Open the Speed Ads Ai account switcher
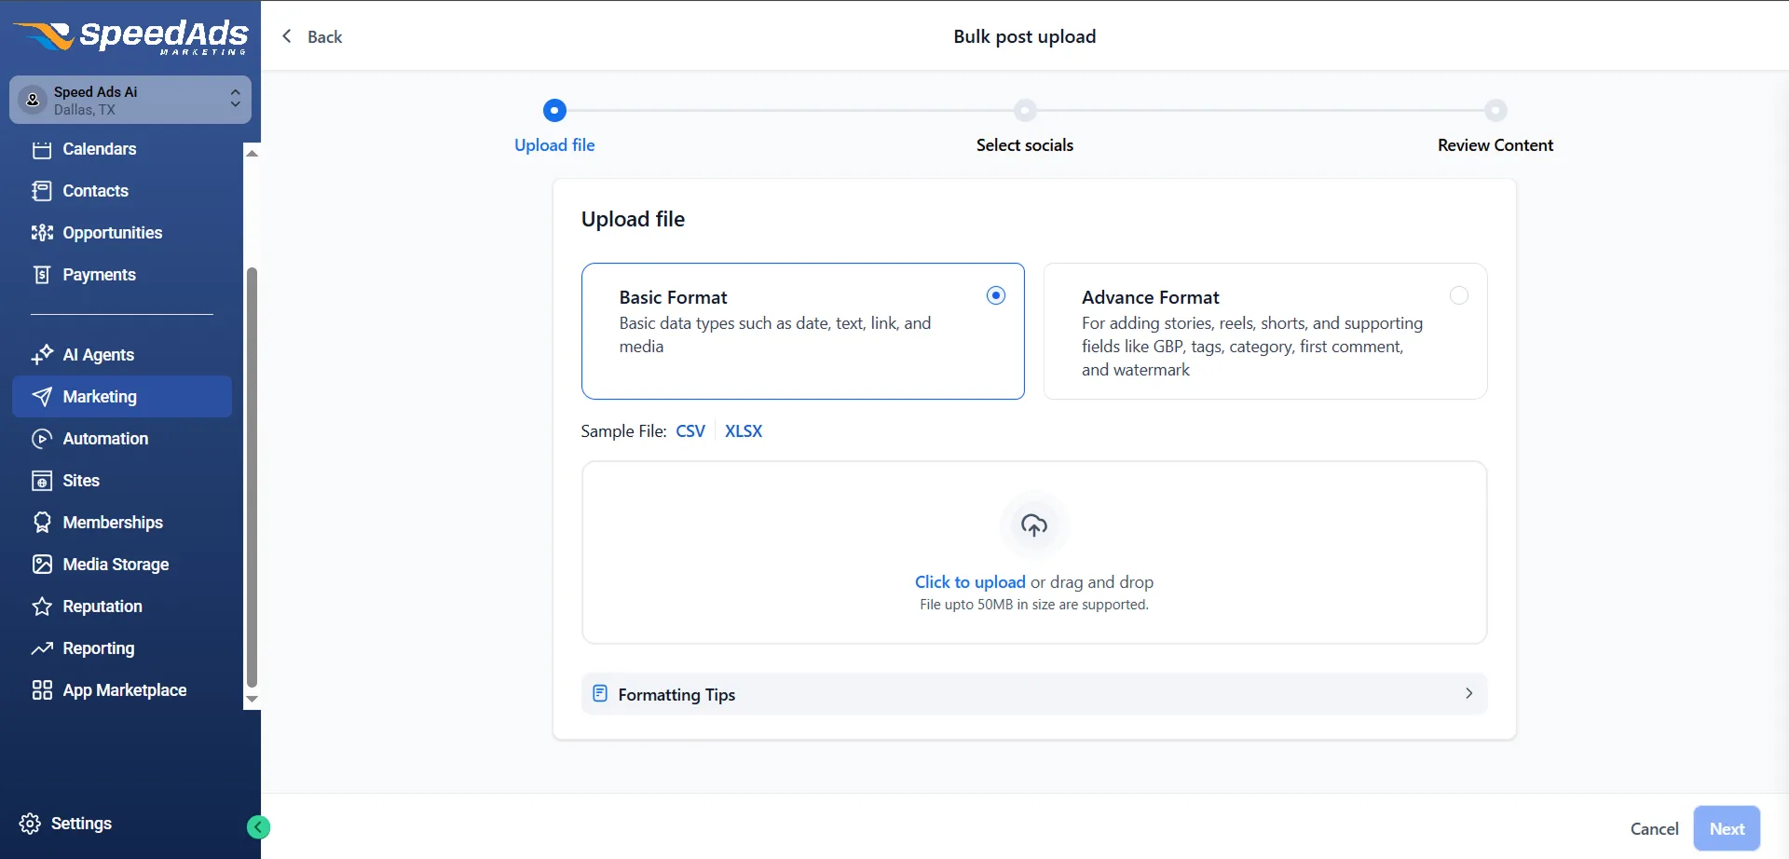This screenshot has height=859, width=1789. point(130,100)
